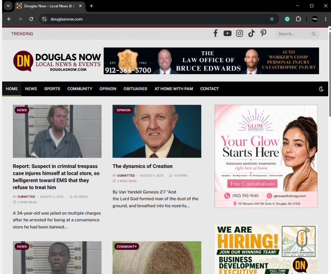Open the We Are Hiring advertisement
The image size is (331, 274).
tap(266, 250)
